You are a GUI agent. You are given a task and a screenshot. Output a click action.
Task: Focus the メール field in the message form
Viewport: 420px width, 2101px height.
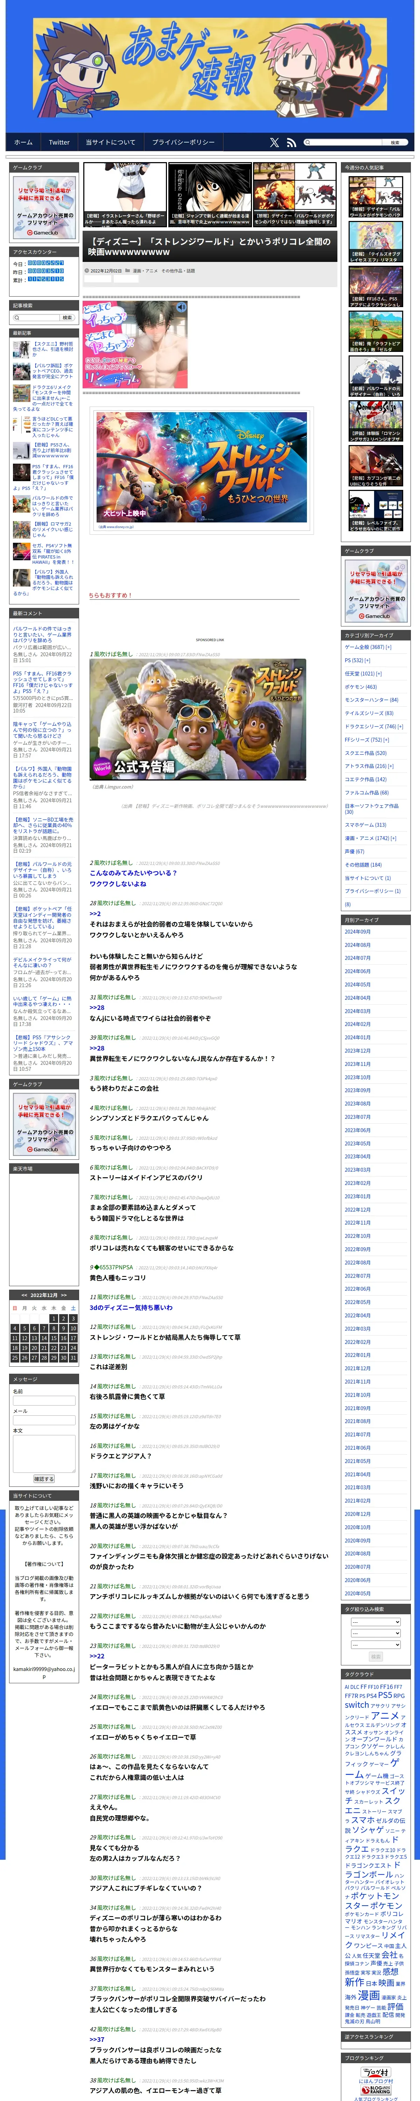(44, 1420)
